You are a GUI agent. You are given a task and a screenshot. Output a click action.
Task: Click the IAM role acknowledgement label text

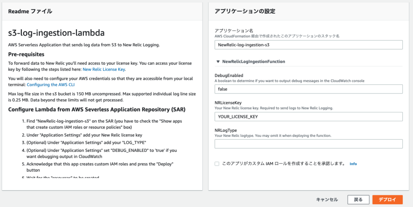pos(284,164)
